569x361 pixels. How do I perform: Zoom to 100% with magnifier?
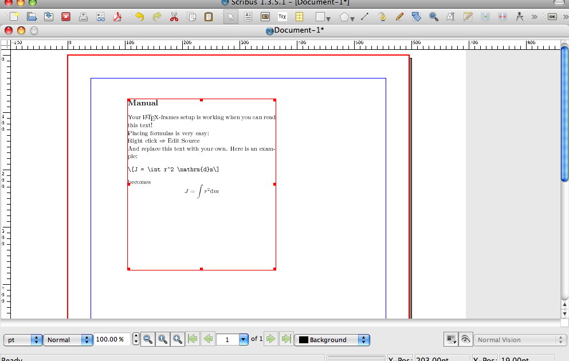[163, 340]
